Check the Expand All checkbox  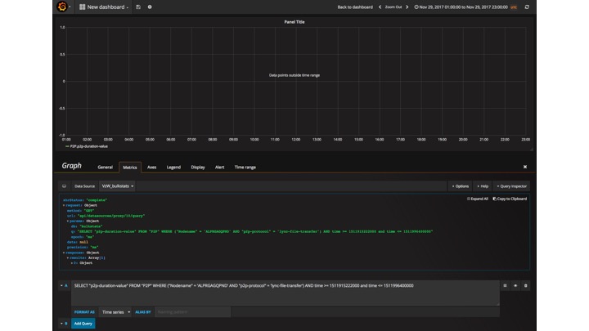point(469,199)
